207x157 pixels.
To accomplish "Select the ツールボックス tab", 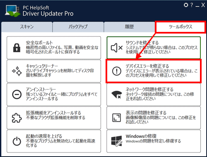I will click(181, 27).
